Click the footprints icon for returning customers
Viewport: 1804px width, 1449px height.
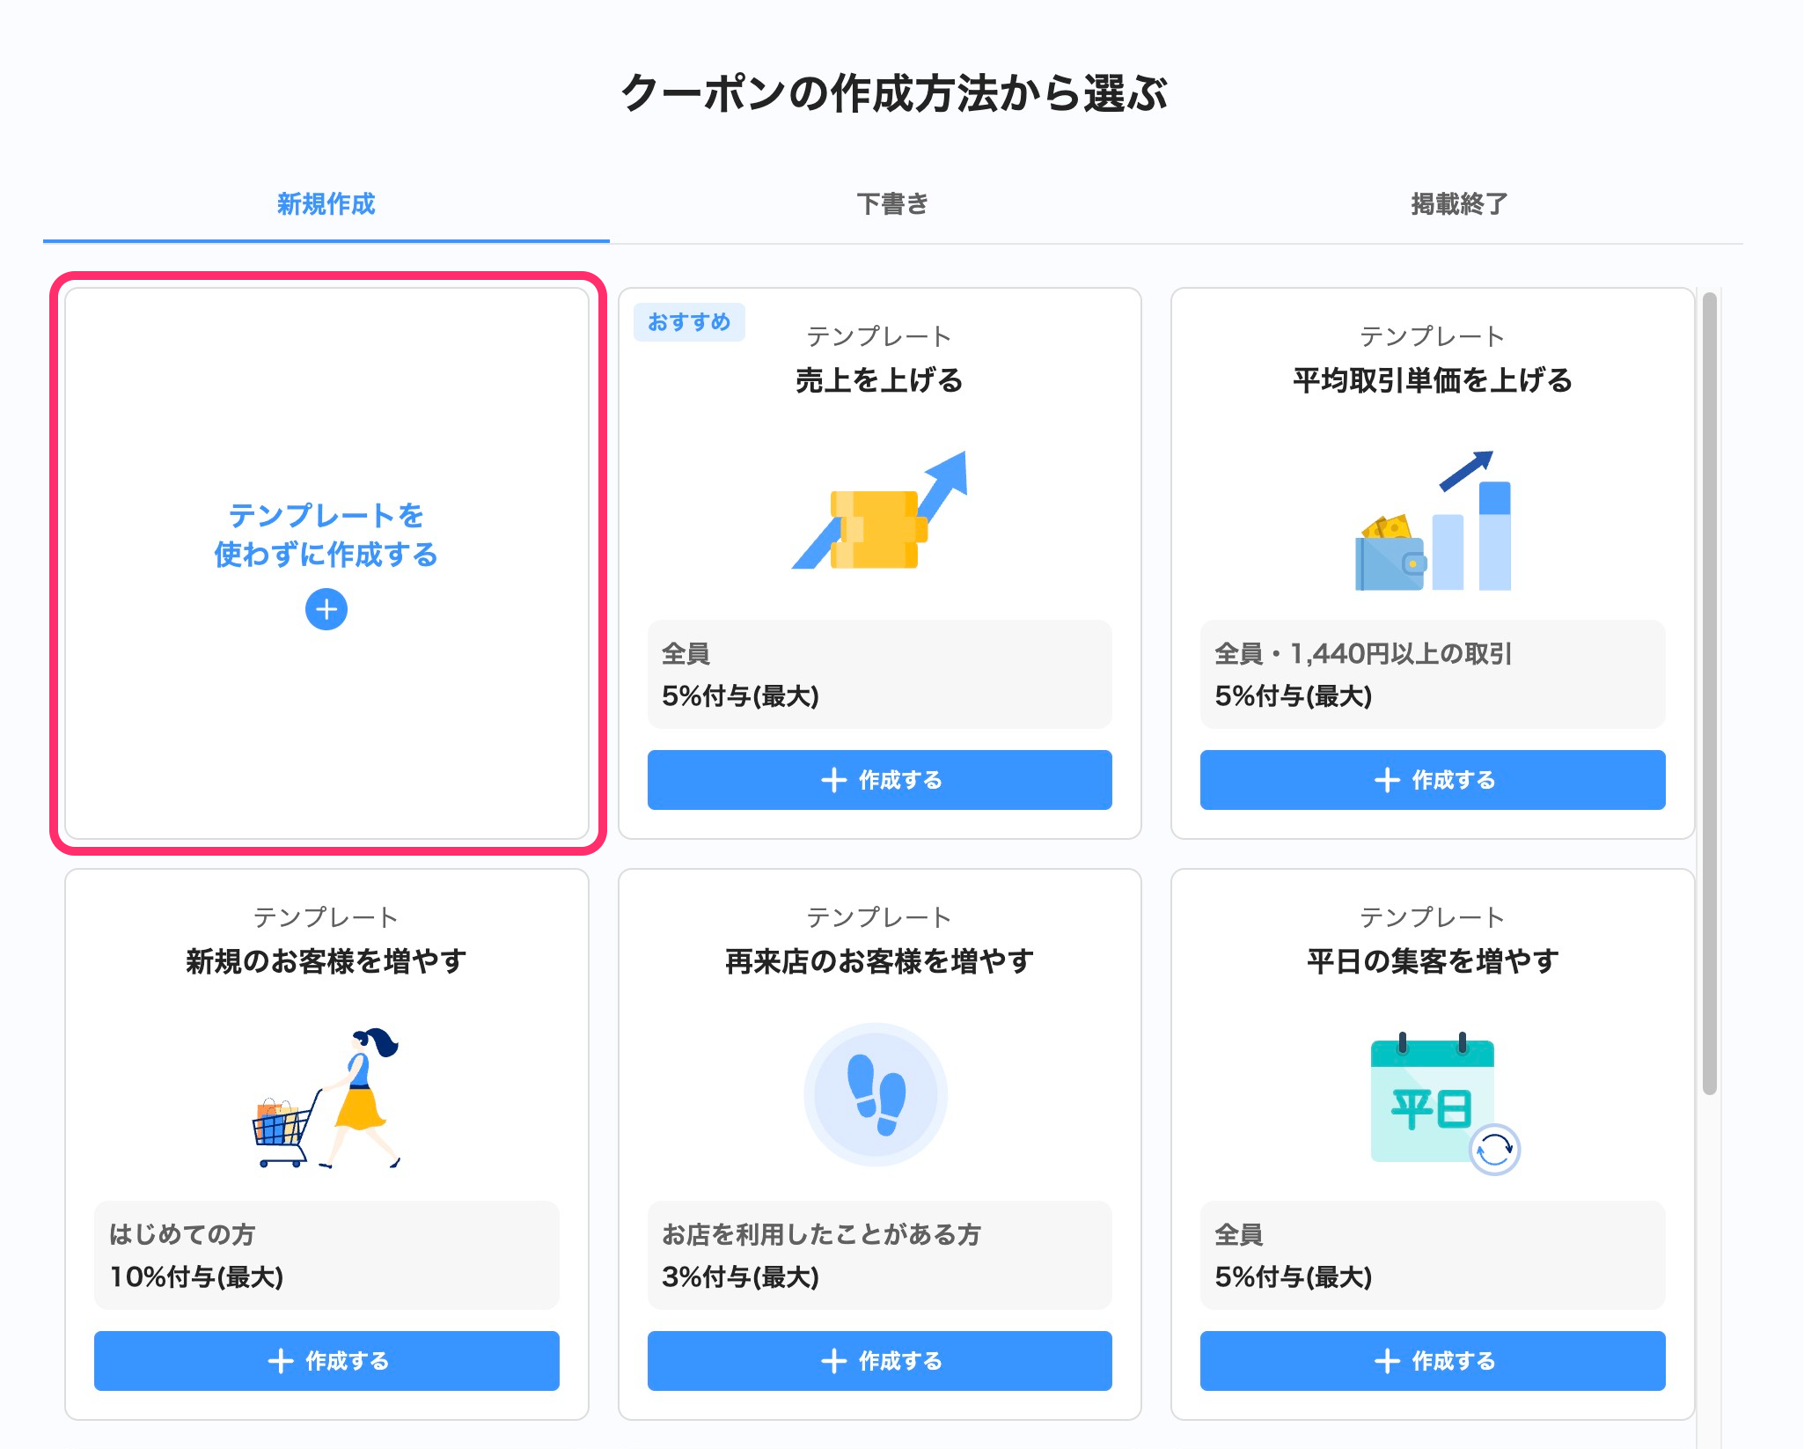coord(876,1094)
